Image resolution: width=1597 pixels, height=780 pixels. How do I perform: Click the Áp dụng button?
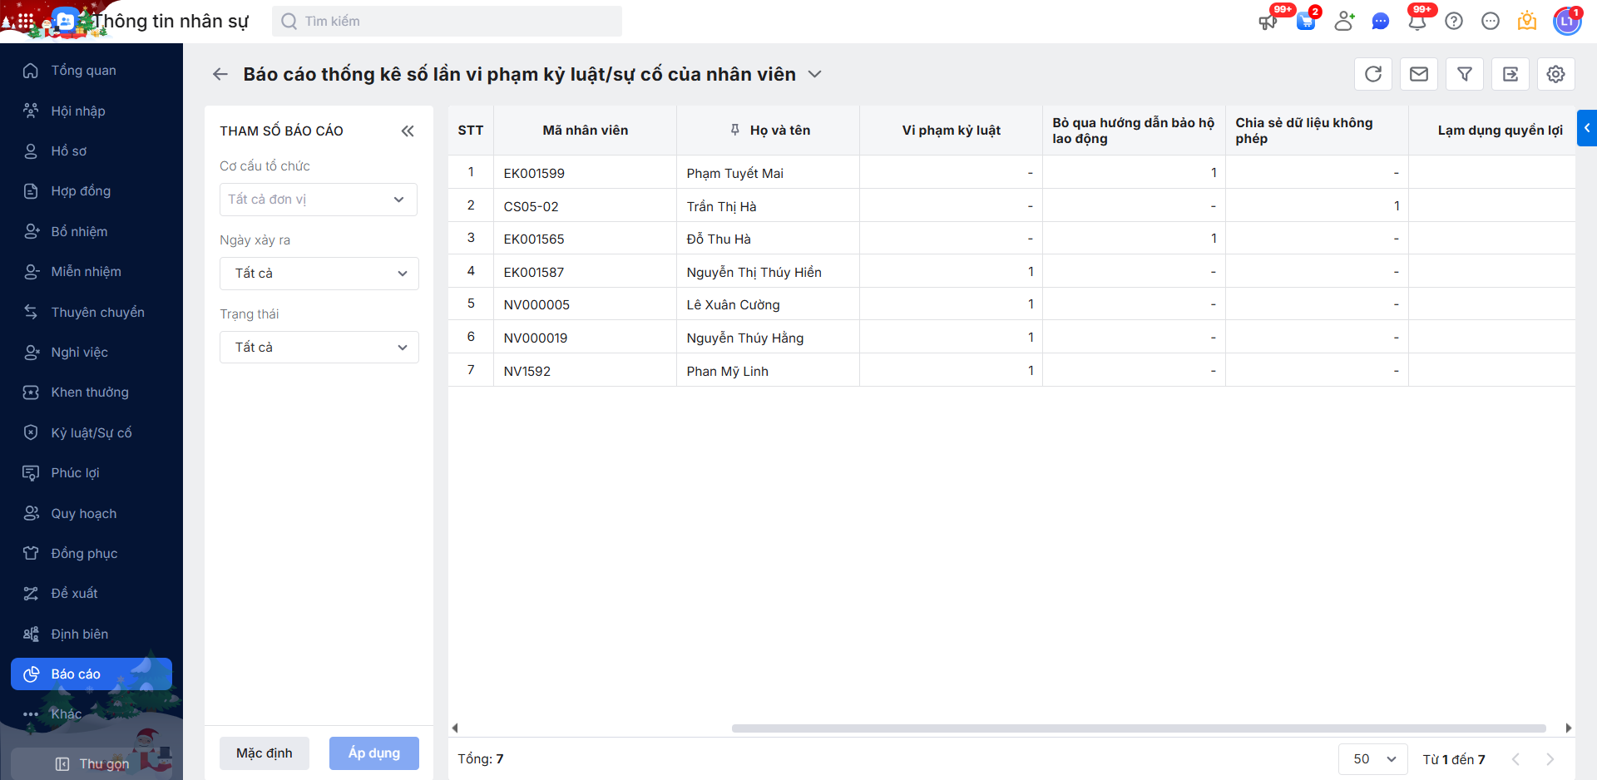(x=373, y=753)
